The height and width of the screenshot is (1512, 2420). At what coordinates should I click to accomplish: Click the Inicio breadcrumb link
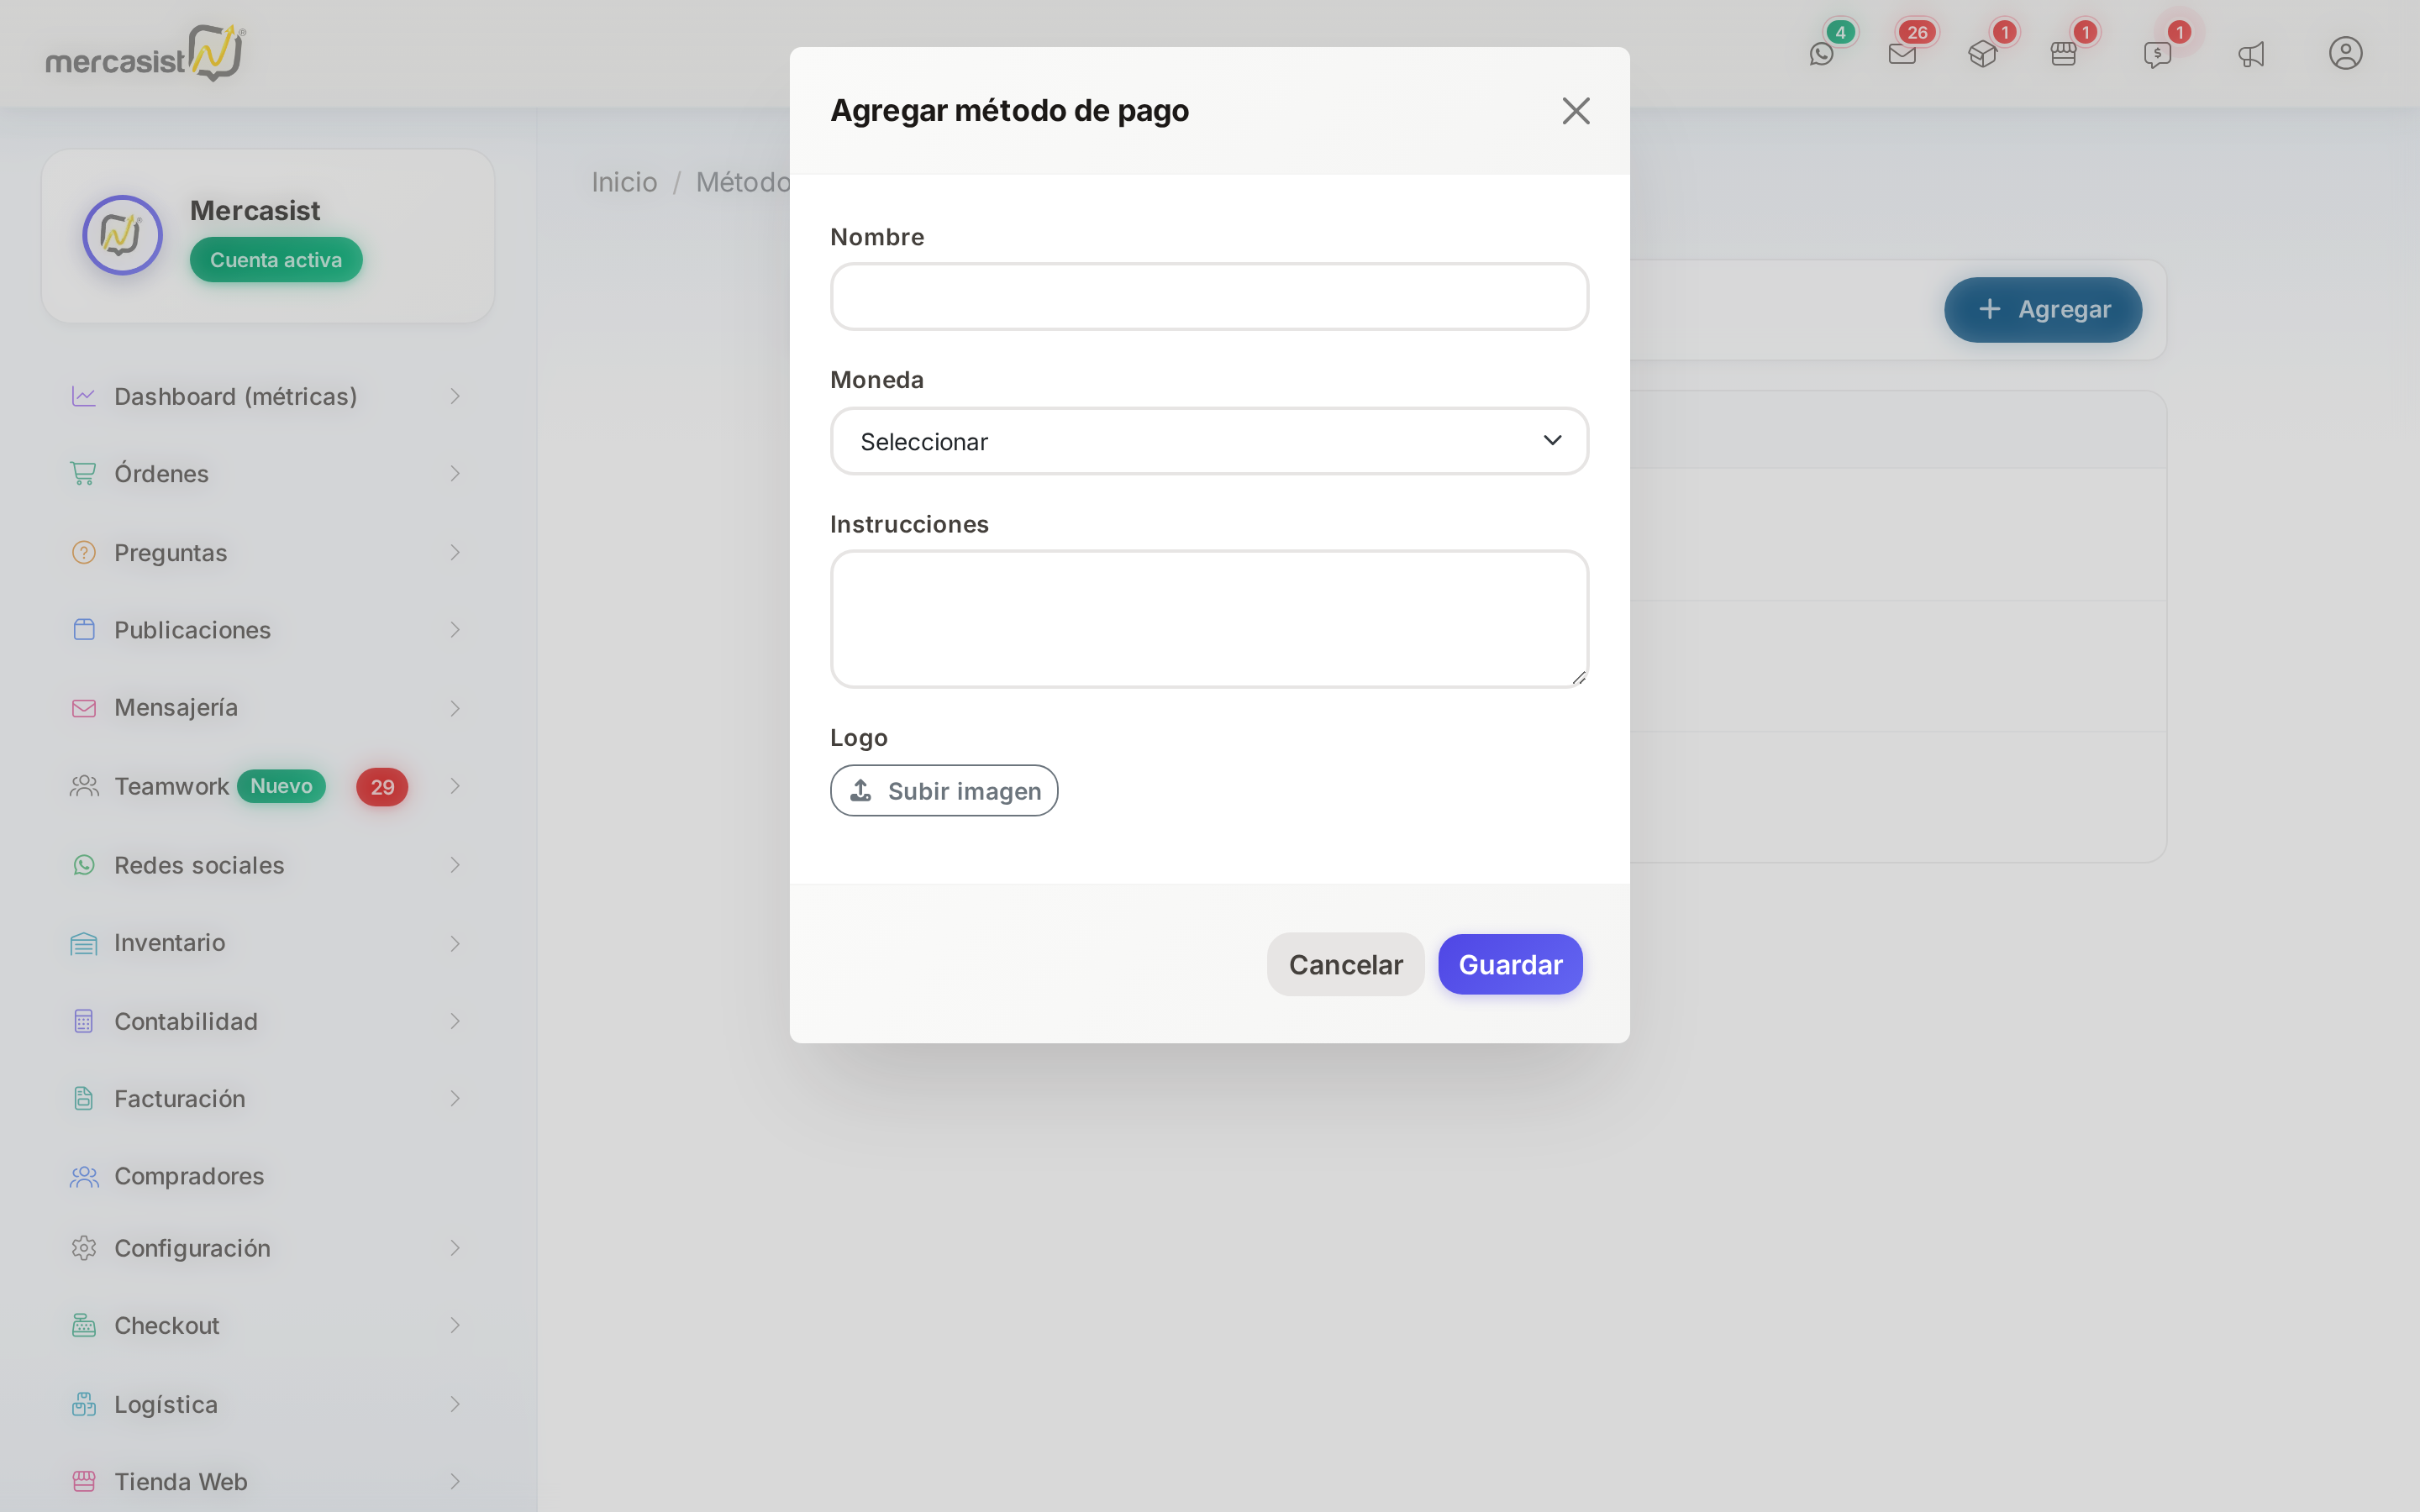(x=624, y=182)
